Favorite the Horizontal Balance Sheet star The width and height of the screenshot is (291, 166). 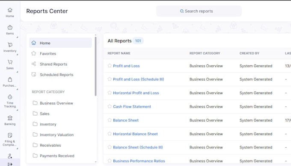[110, 134]
